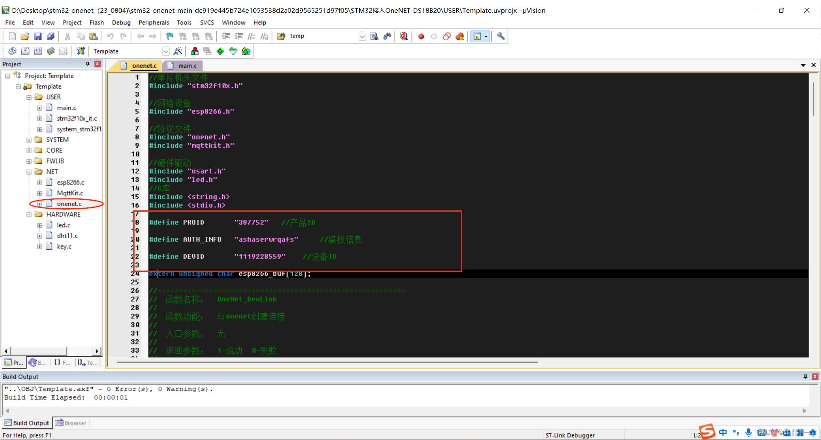Click the Translate file icon
Viewport: 821px width, 440px height.
tap(12, 51)
